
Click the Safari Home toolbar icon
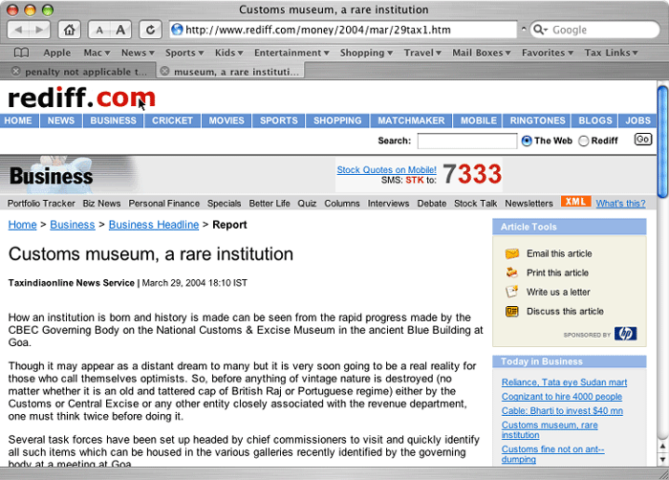pos(70,30)
